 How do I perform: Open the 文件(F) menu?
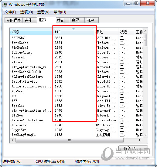pos(10,12)
